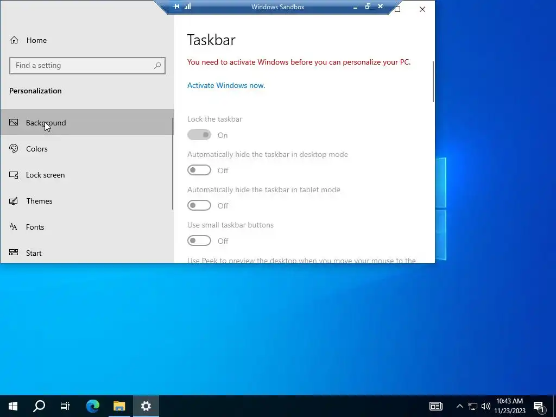Click the Fonts icon
Screen dimensions: 556x417
click(x=14, y=226)
